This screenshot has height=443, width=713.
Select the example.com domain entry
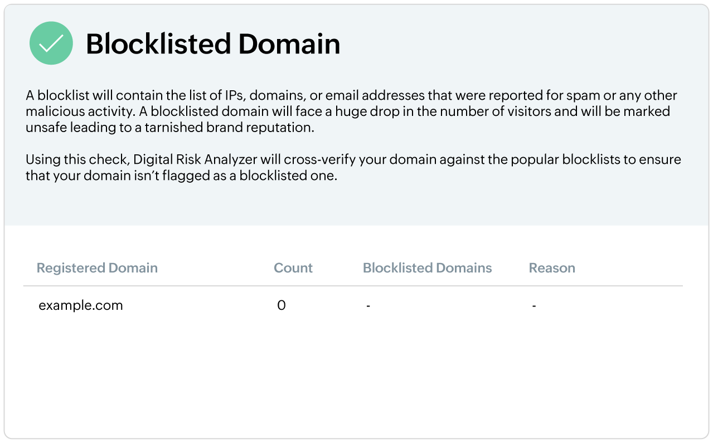coord(81,305)
